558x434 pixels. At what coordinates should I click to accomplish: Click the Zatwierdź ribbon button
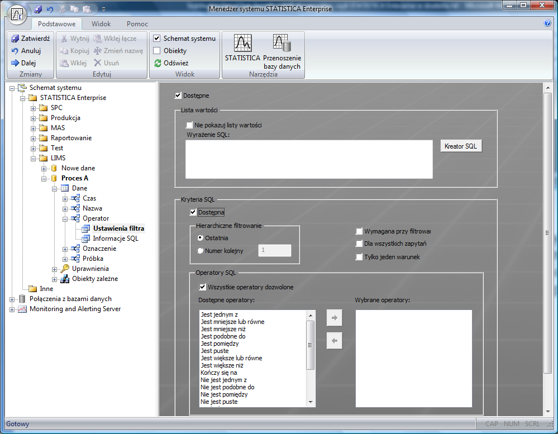pyautogui.click(x=30, y=39)
